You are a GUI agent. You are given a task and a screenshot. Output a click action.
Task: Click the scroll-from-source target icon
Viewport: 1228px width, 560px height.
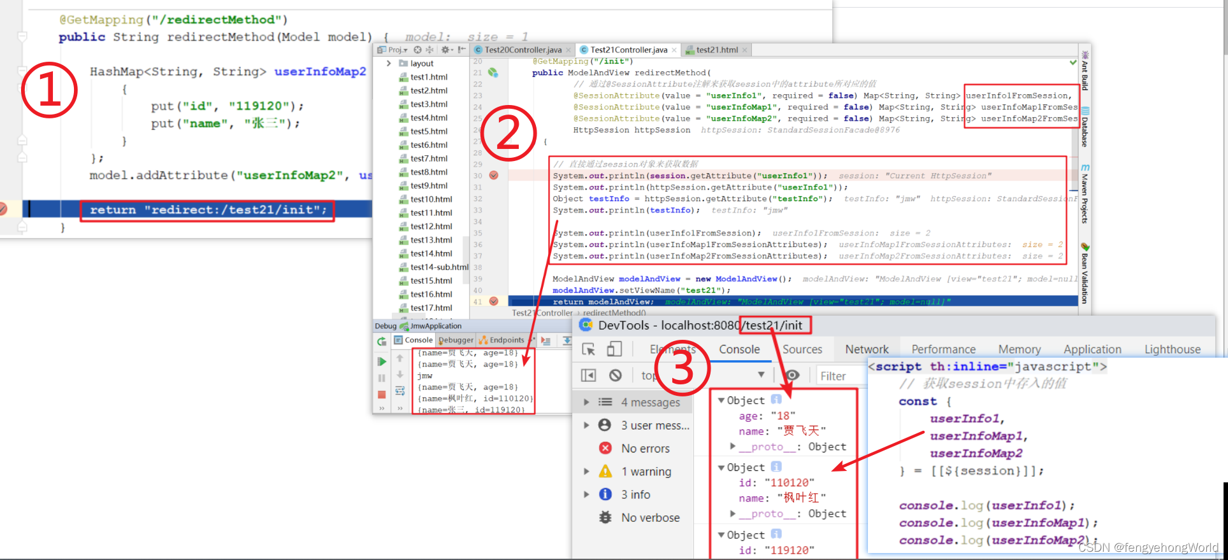pos(417,50)
